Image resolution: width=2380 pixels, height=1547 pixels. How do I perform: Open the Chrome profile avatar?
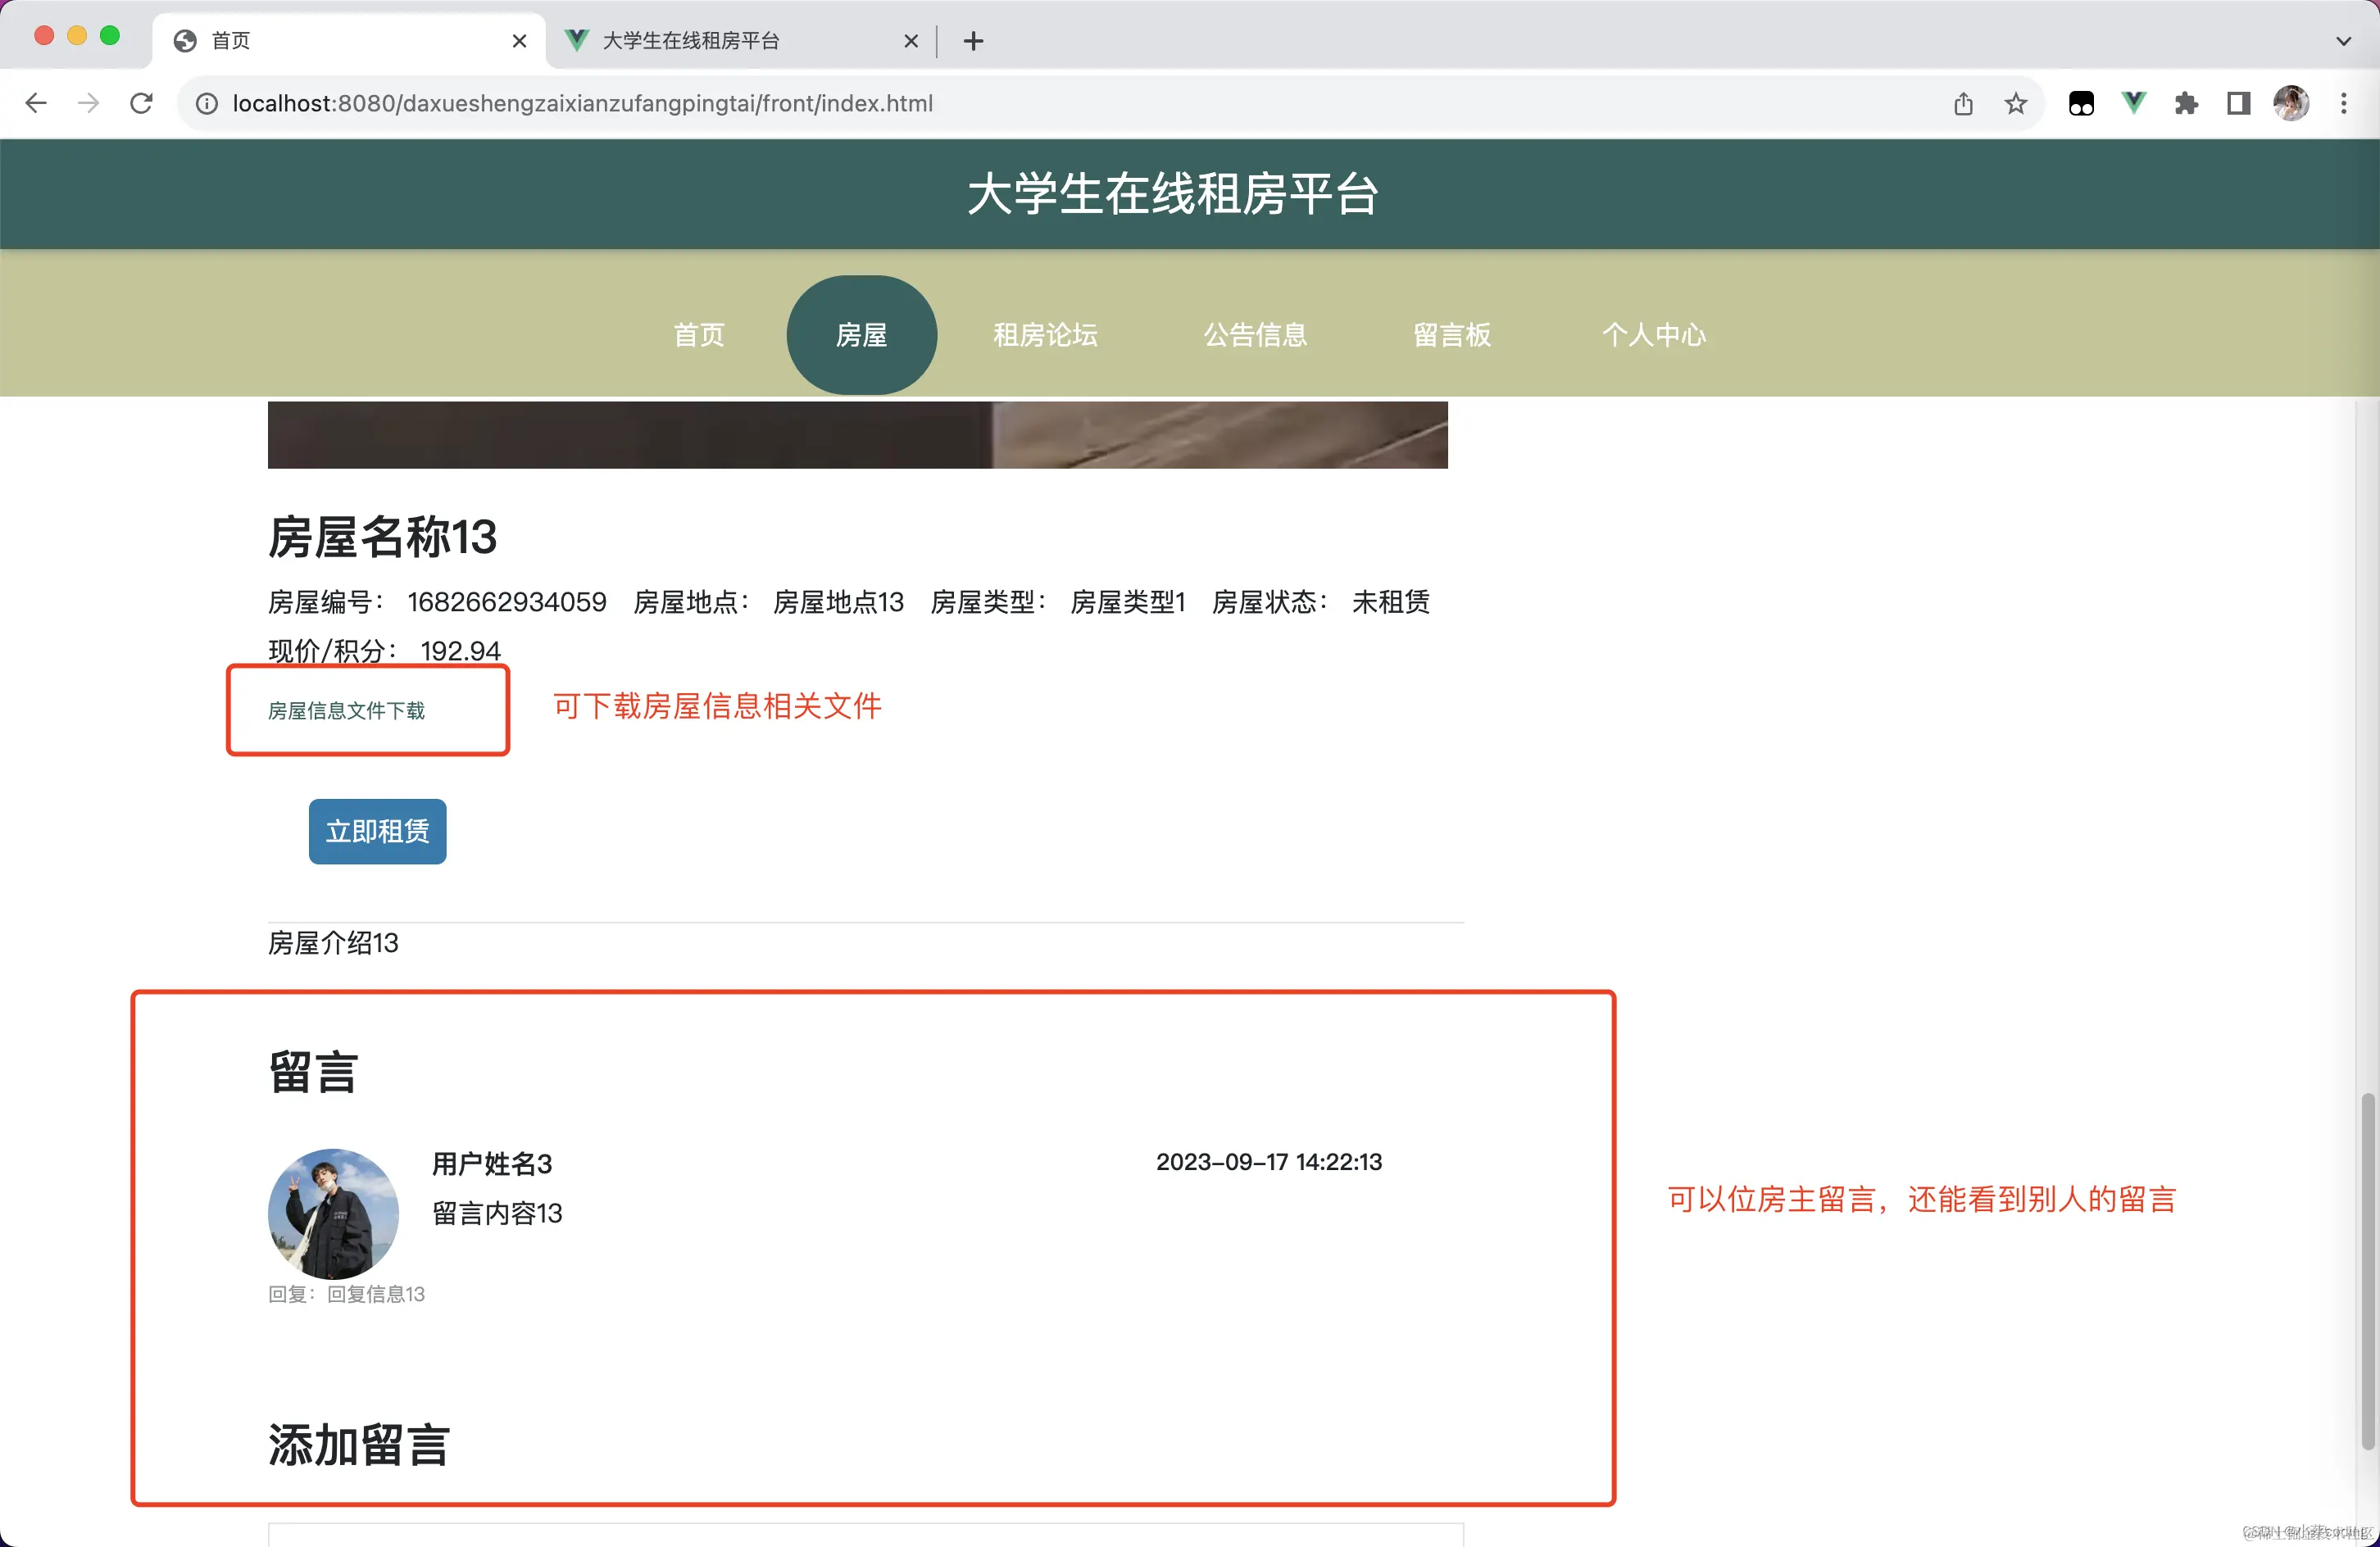pos(2291,103)
